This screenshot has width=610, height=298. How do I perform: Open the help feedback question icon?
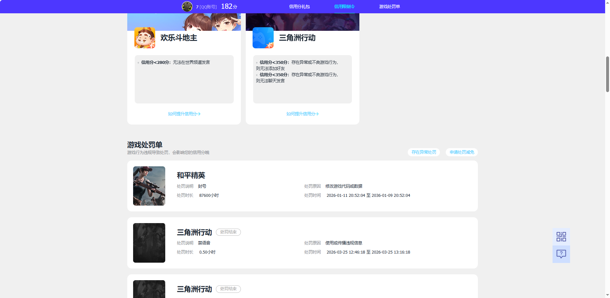(x=561, y=254)
